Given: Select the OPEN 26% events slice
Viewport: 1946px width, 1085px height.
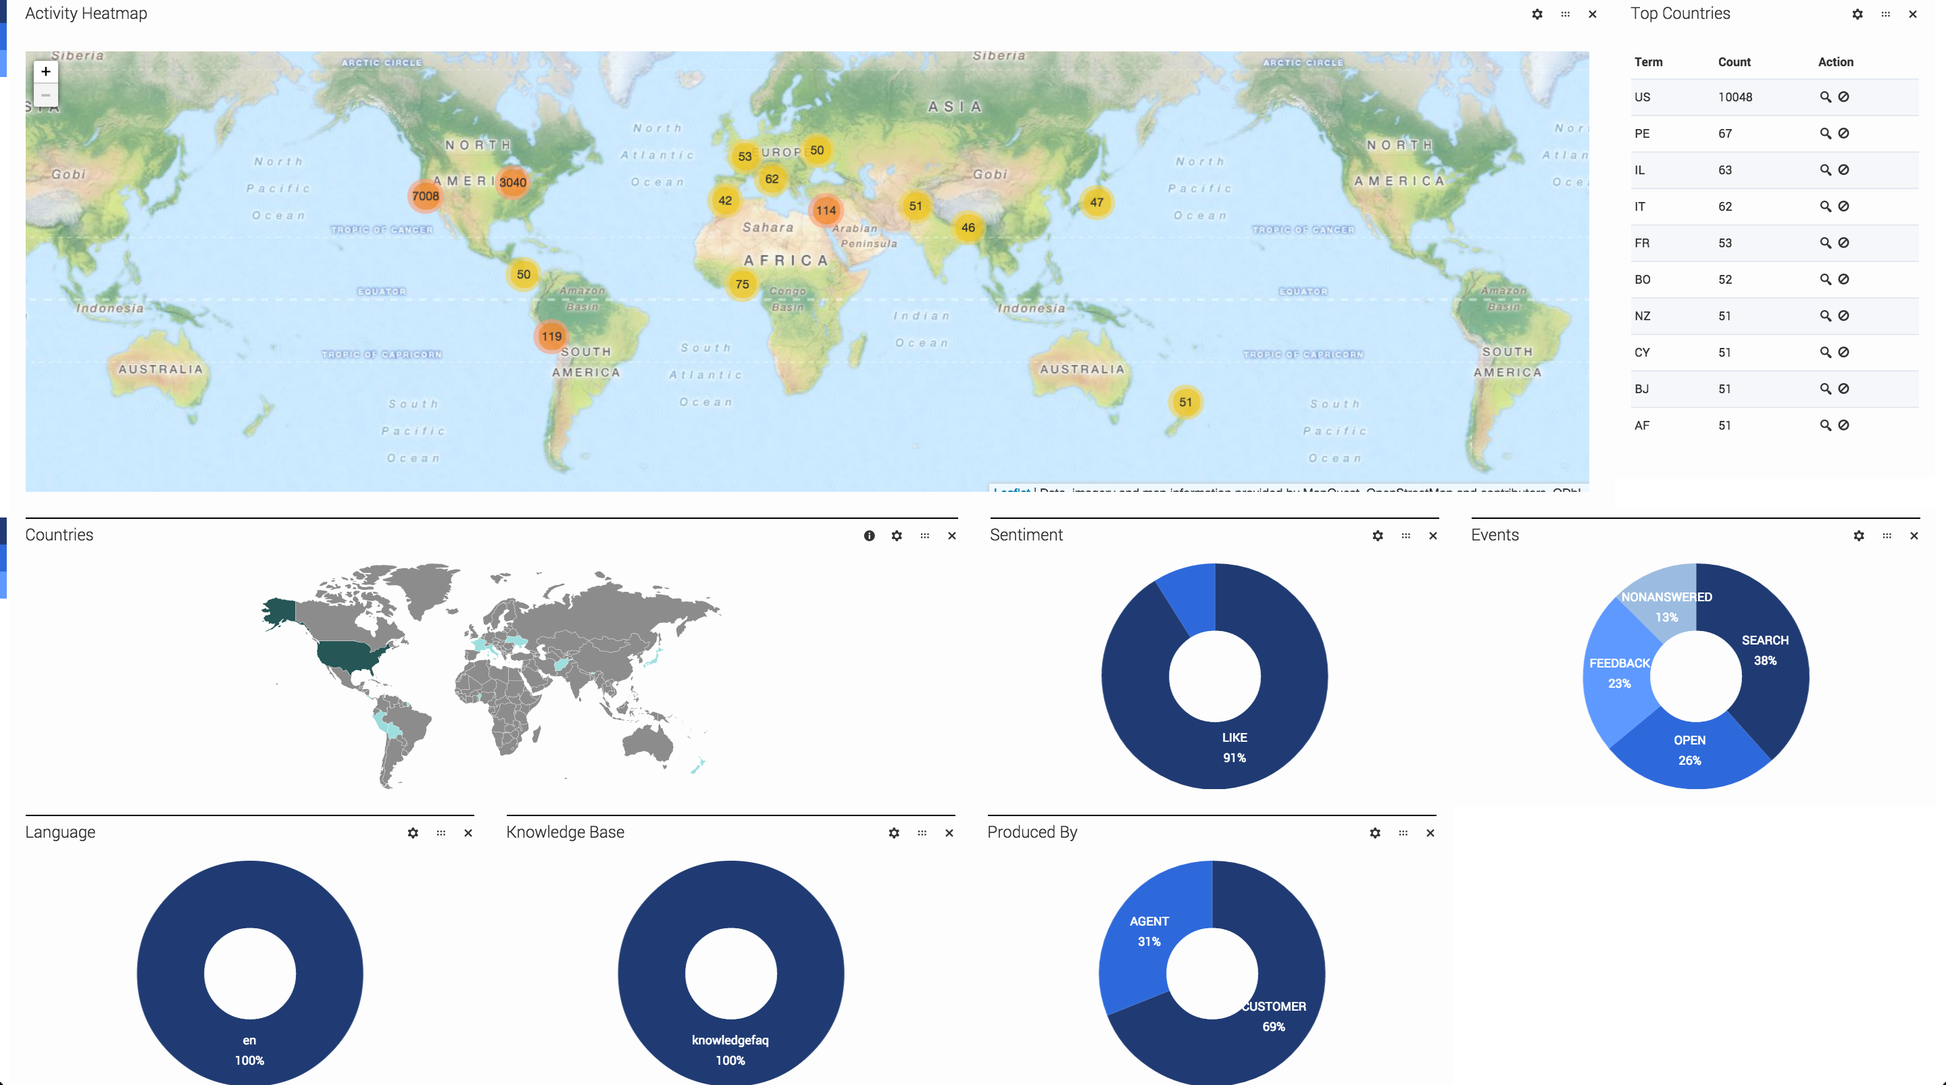Looking at the screenshot, I should [x=1690, y=751].
